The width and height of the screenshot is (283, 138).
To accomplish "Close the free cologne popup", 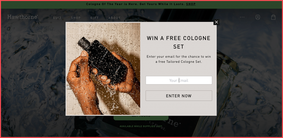I will pos(216,22).
